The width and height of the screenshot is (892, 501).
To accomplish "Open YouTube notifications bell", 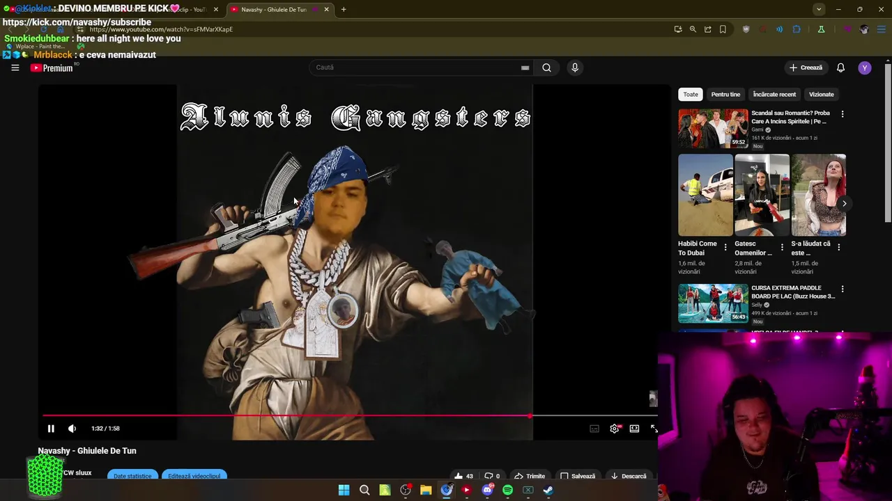I will click(840, 67).
